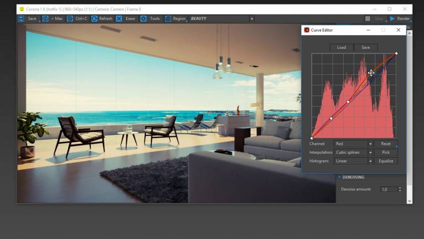Image resolution: width=424 pixels, height=239 pixels.
Task: Select the top-right curve end point
Action: click(x=396, y=53)
